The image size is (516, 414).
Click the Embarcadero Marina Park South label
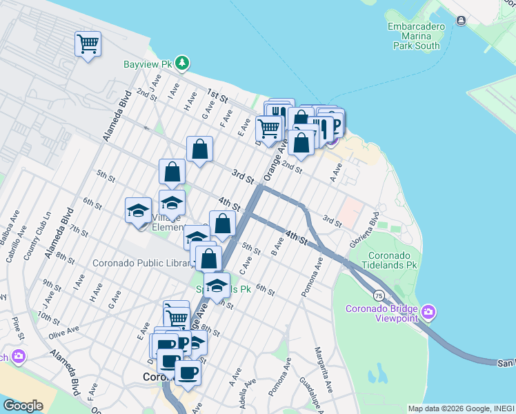tap(416, 36)
